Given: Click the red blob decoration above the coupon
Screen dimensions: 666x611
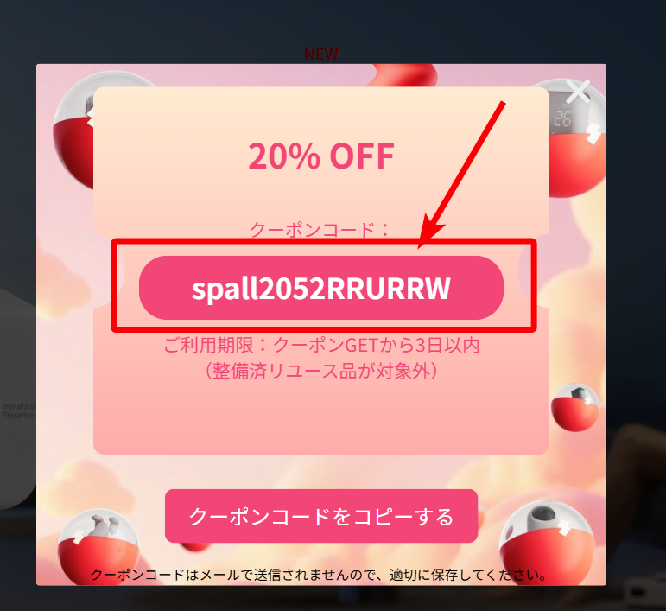Looking at the screenshot, I should click(403, 75).
